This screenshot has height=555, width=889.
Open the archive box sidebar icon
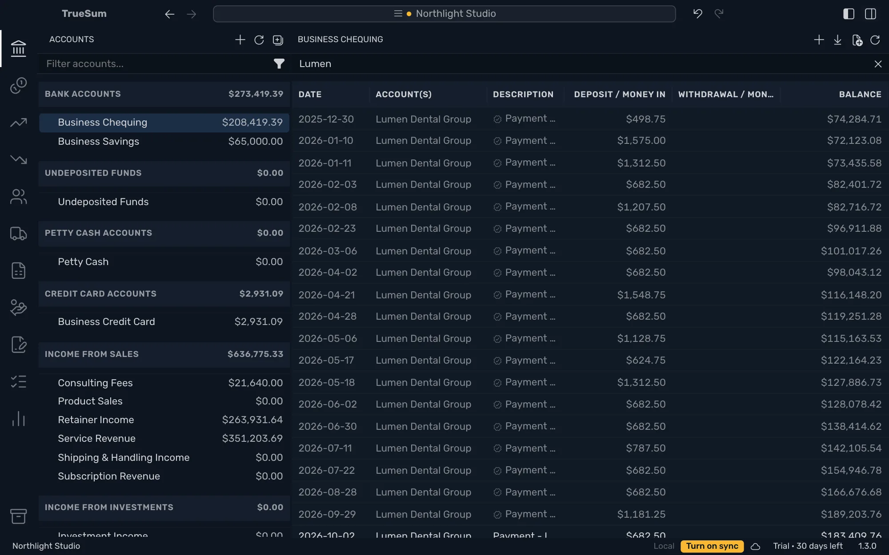coord(18,516)
